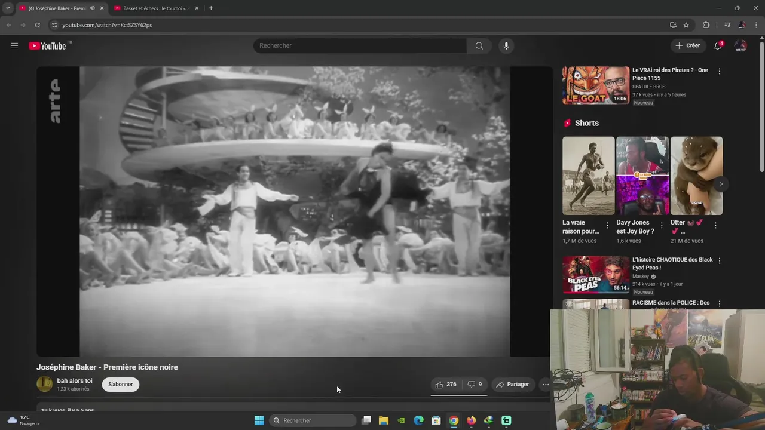This screenshot has height=430, width=765.
Task: Dislike the video with thumbs down
Action: click(x=475, y=385)
